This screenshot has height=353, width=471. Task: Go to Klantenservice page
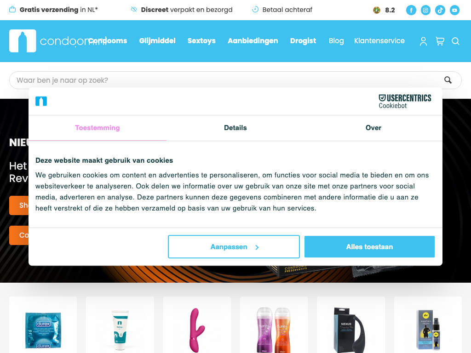(379, 41)
